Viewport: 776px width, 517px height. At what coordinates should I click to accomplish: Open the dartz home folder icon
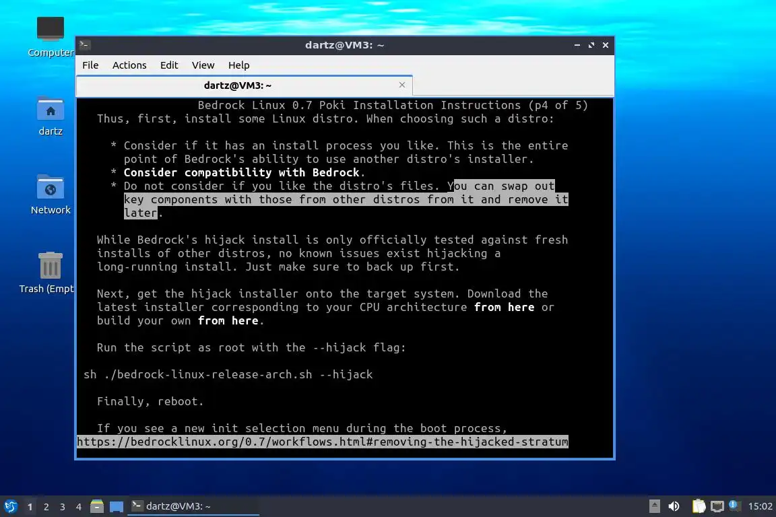click(51, 116)
